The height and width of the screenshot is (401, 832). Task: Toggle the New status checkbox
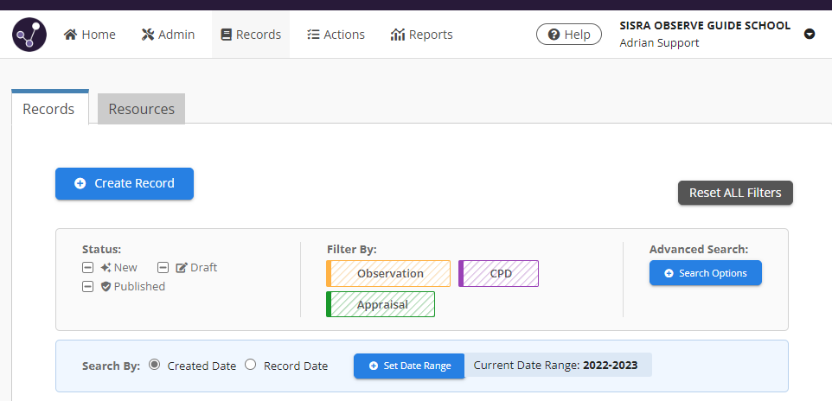(x=88, y=268)
